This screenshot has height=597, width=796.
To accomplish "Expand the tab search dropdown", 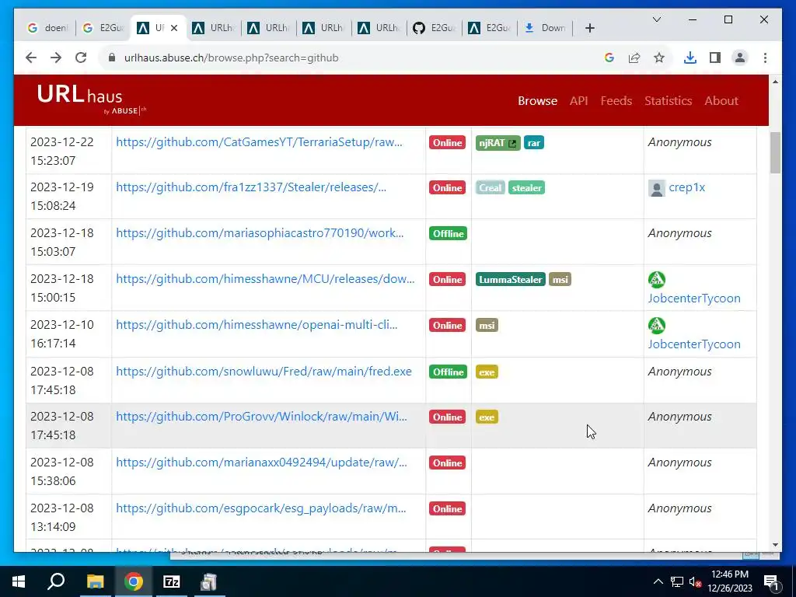I will 656,19.
